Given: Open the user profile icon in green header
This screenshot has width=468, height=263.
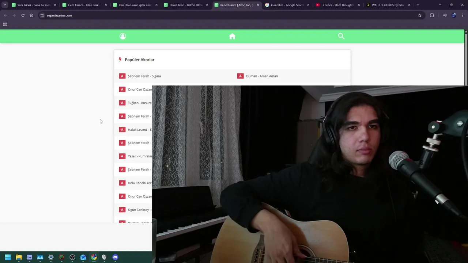Looking at the screenshot, I should click(x=122, y=36).
